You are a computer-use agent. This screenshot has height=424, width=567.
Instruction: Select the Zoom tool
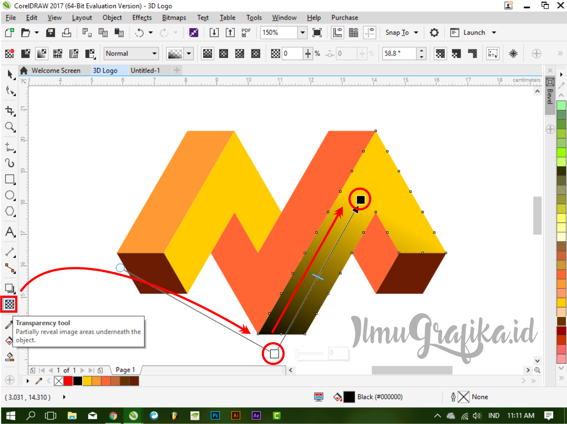pos(9,127)
